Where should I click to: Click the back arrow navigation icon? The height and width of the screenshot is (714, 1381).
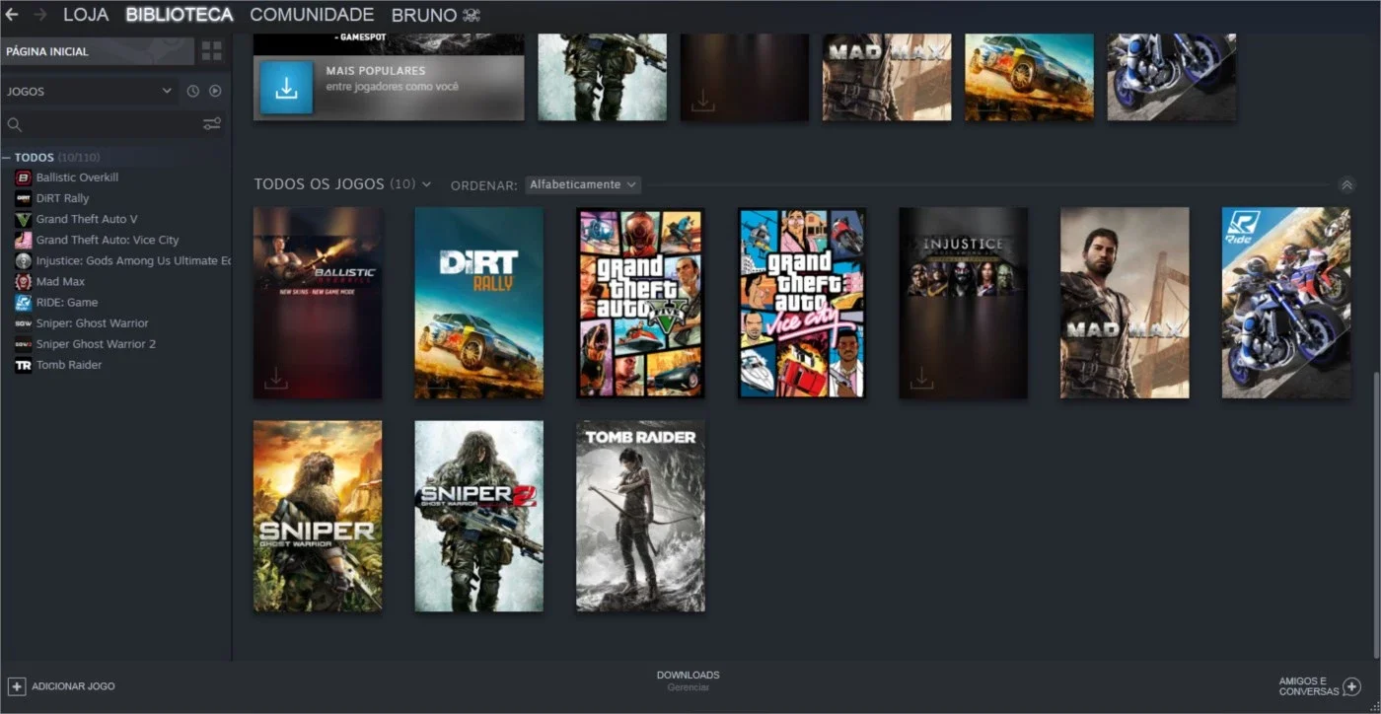(x=12, y=15)
